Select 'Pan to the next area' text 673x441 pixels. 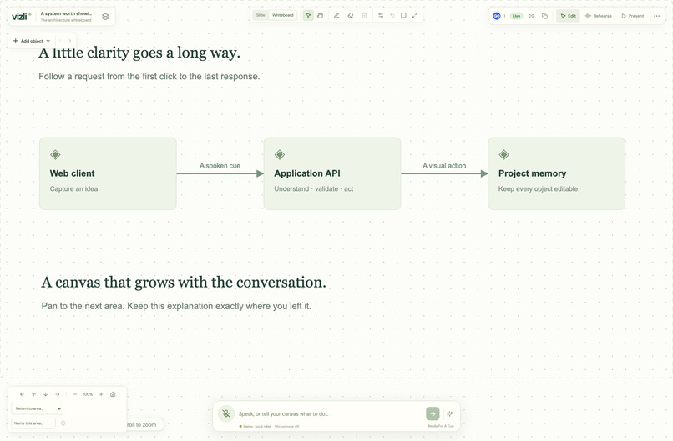tap(176, 306)
